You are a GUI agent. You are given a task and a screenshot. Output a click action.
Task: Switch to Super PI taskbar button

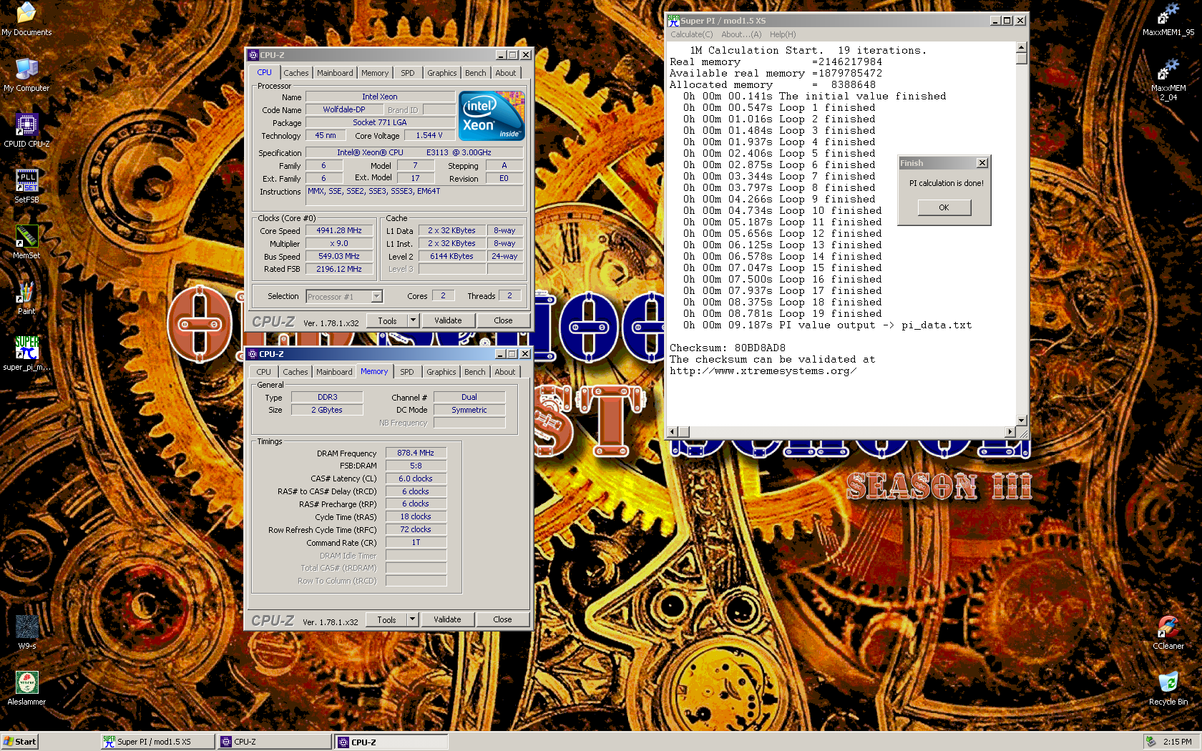click(157, 742)
